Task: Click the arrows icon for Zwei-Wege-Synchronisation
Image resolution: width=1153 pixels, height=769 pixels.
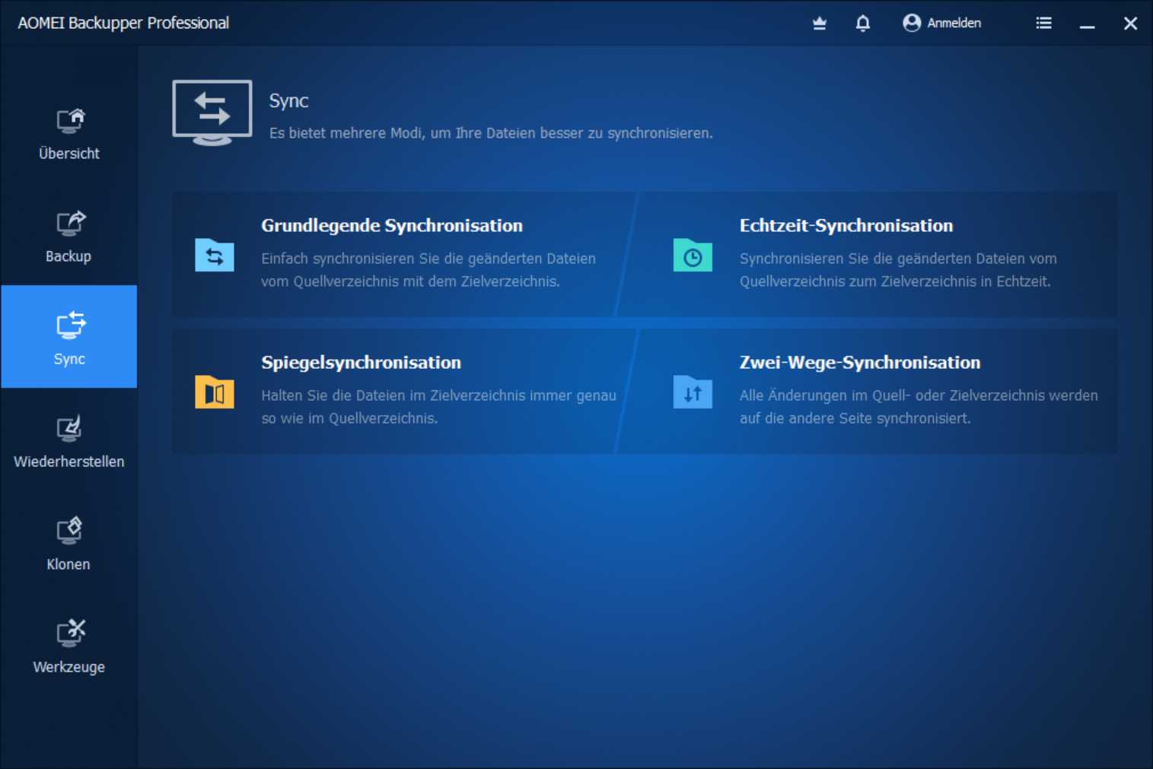Action: point(692,393)
